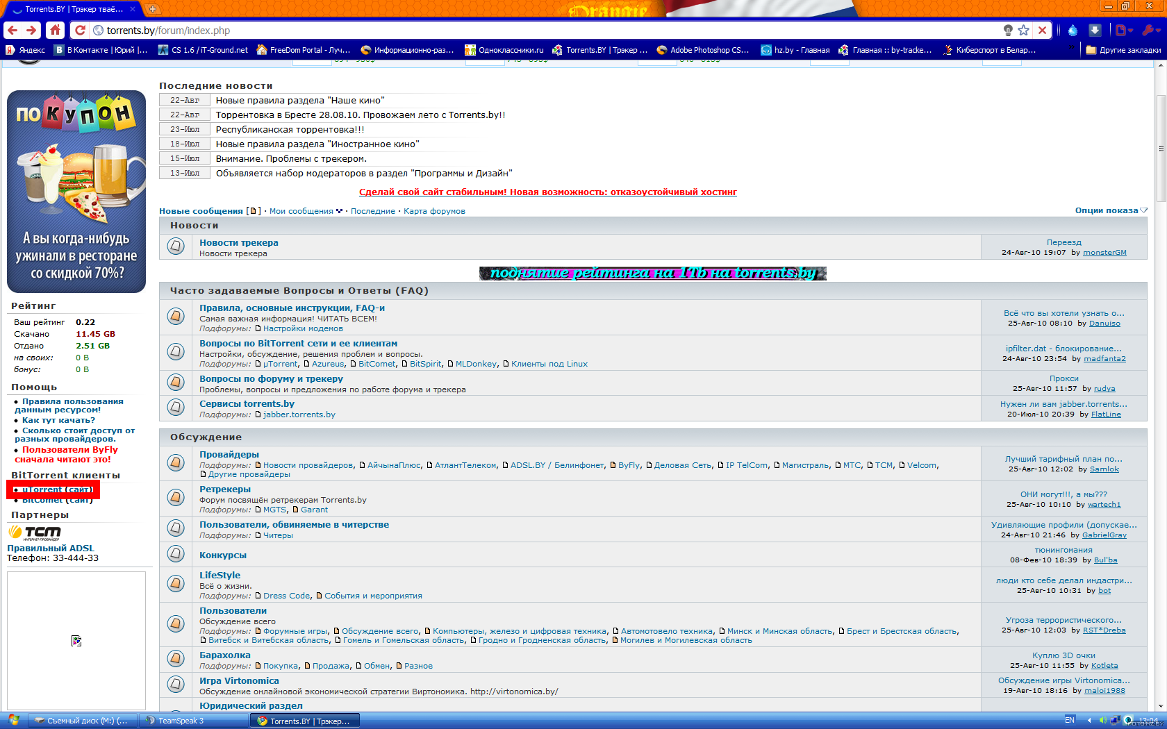
Task: Click the hosting ad link in red
Action: pyautogui.click(x=547, y=192)
